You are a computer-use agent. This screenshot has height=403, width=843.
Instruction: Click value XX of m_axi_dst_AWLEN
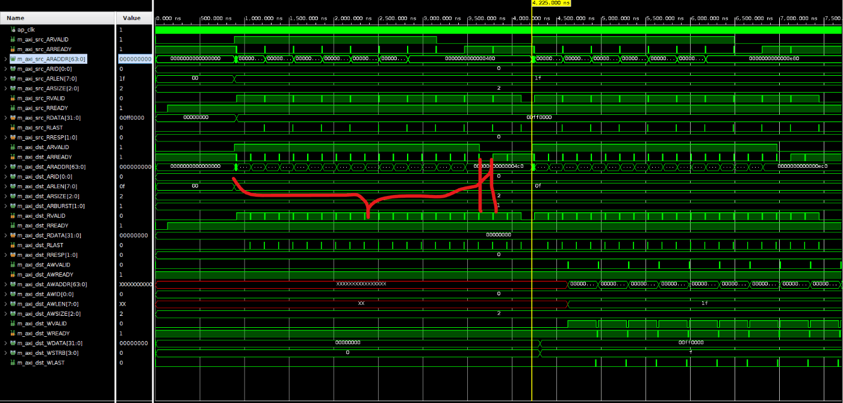tap(122, 304)
